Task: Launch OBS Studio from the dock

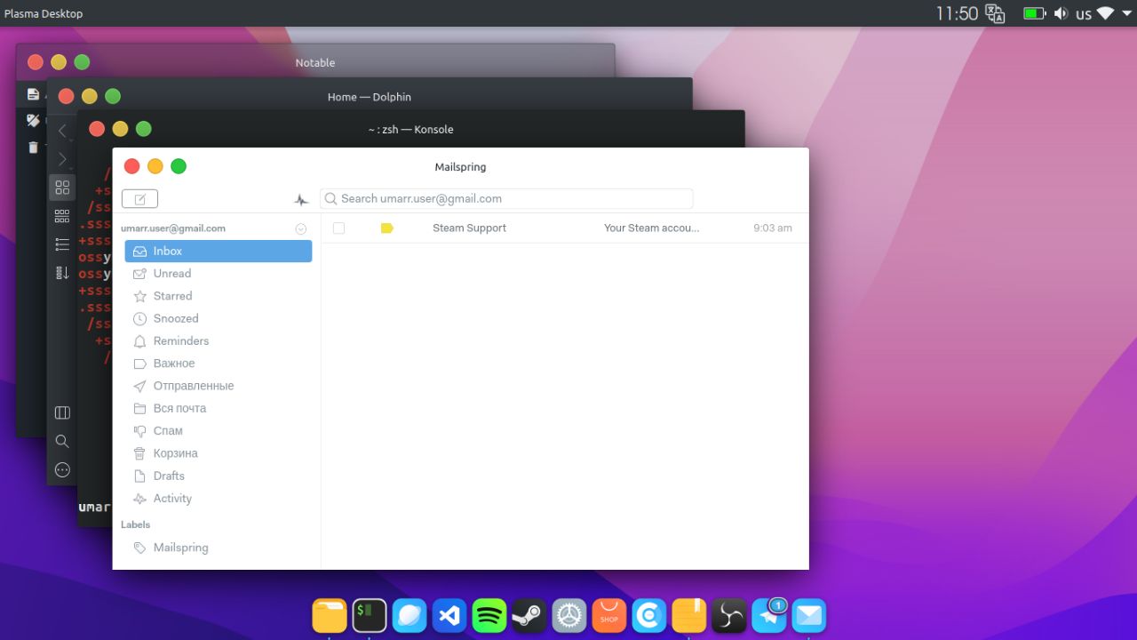Action: click(x=729, y=615)
